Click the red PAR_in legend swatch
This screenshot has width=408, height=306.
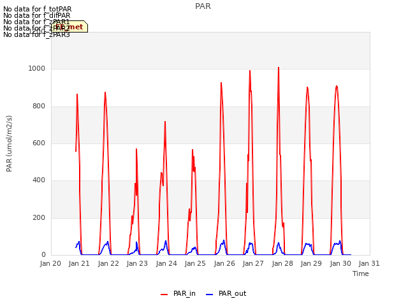point(164,295)
